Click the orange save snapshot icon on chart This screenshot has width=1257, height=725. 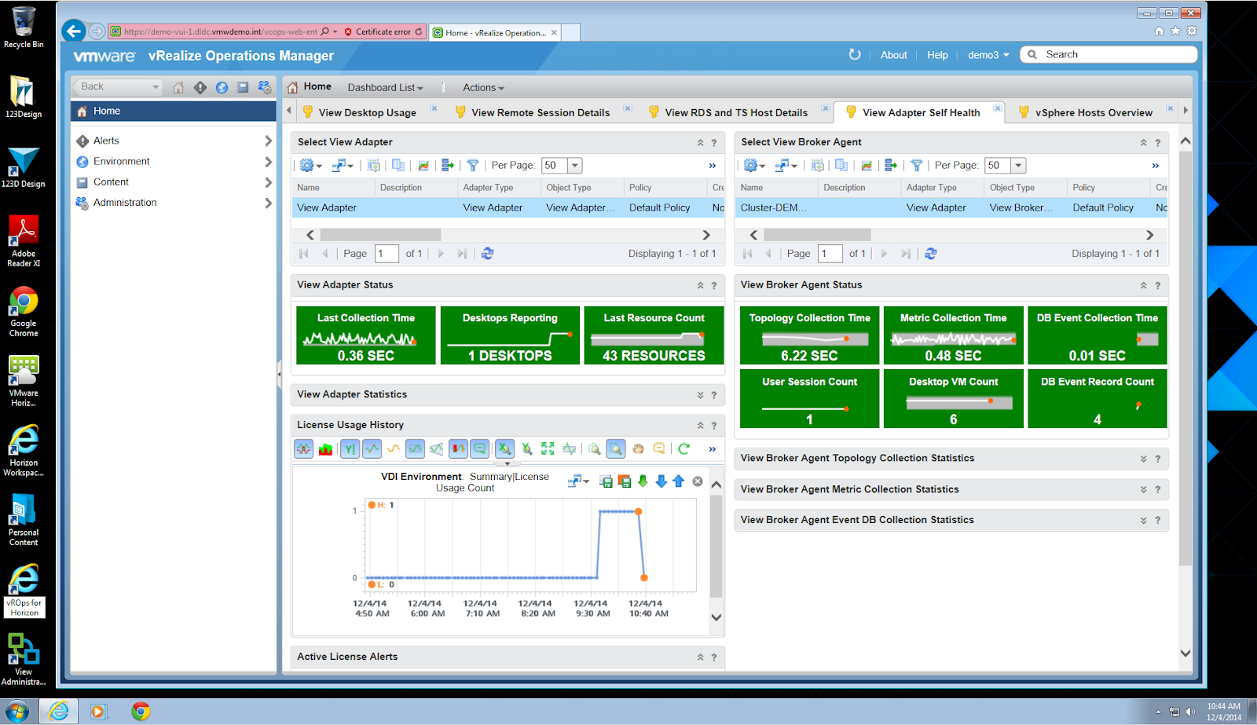point(625,482)
